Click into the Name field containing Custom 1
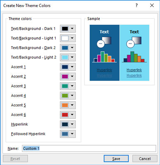 click(x=89, y=148)
